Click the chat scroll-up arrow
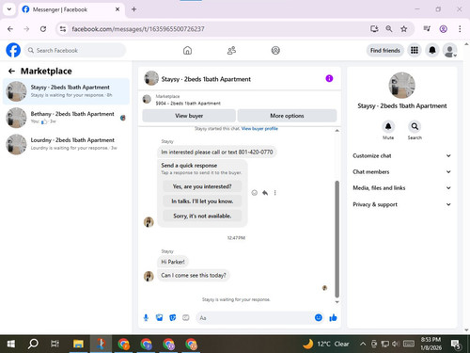 point(337,130)
